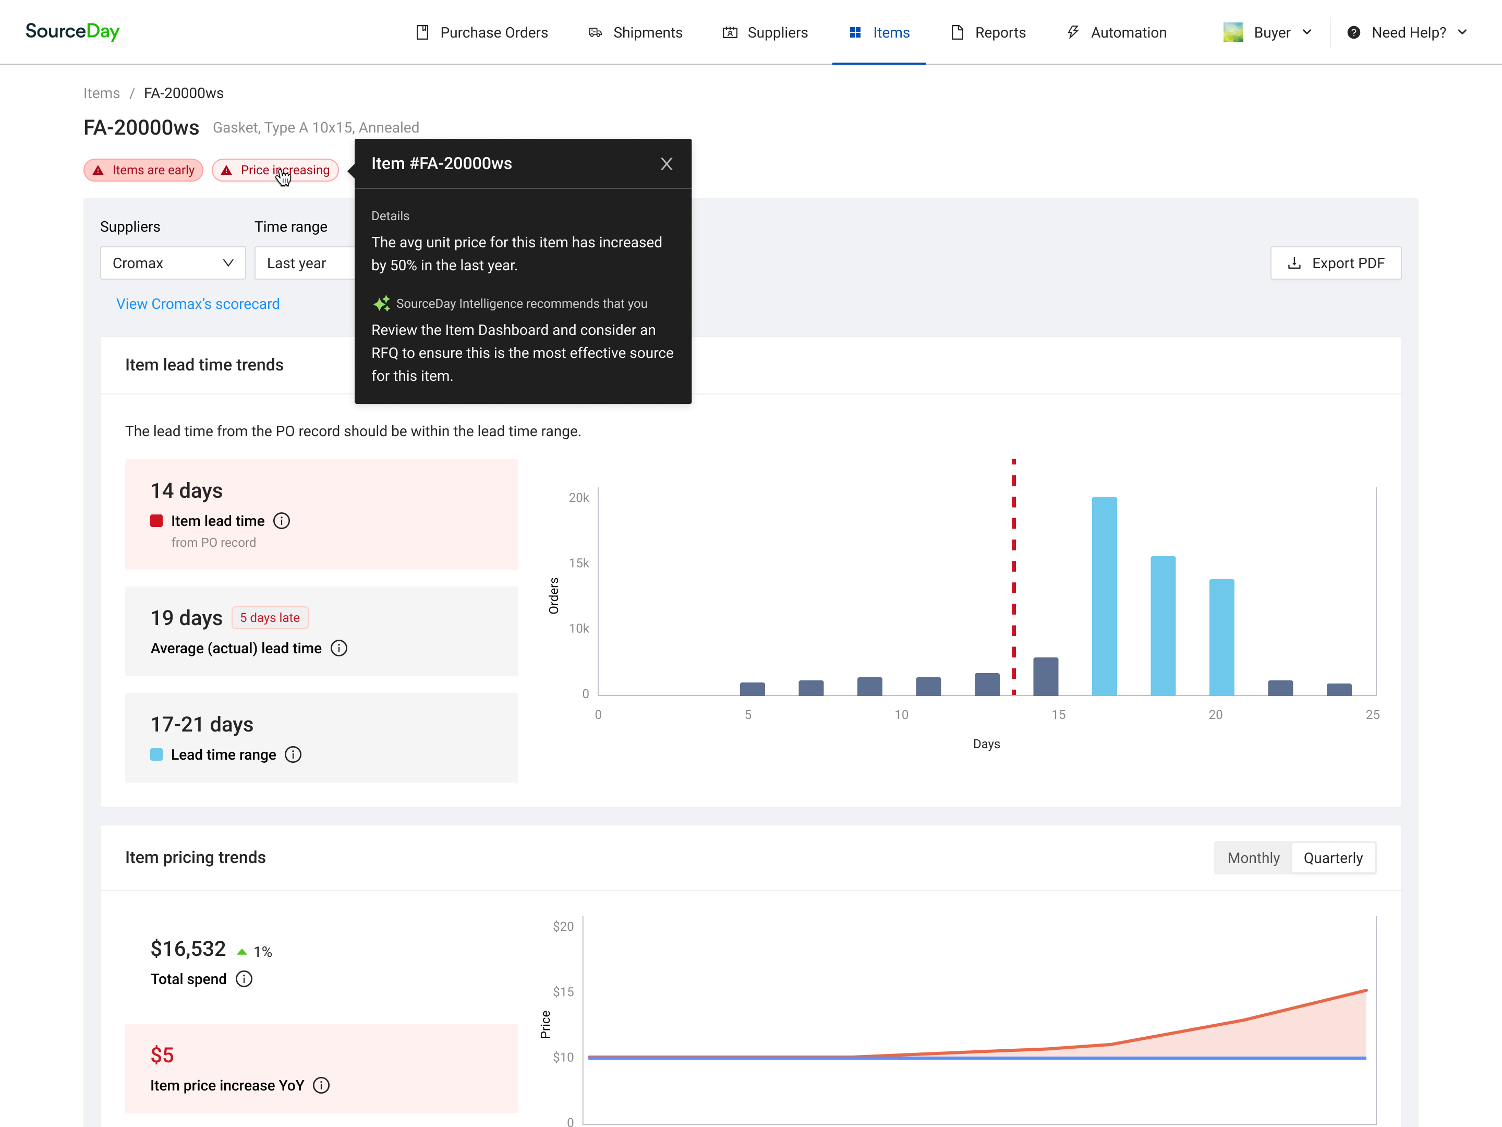
Task: Open the Need Help menu
Action: [1409, 32]
